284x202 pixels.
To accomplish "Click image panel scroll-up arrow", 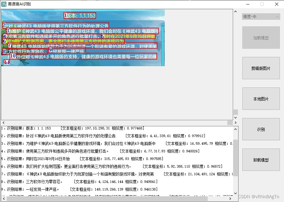I will pos(235,11).
